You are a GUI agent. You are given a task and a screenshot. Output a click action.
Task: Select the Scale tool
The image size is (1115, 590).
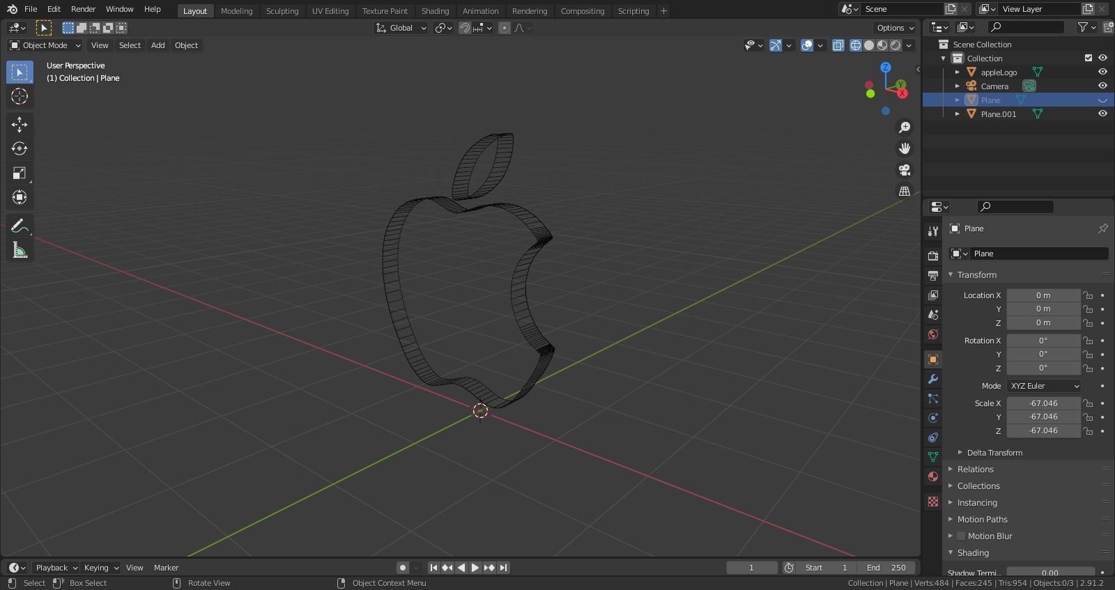pos(20,173)
